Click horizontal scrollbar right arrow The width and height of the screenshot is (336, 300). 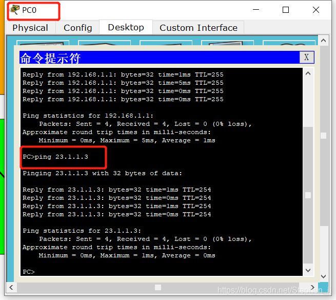(312, 287)
